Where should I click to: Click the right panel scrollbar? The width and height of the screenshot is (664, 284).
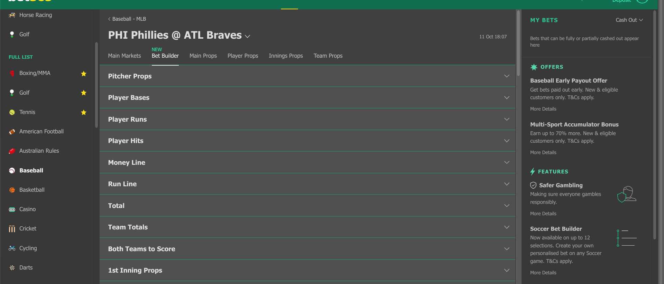(654, 124)
